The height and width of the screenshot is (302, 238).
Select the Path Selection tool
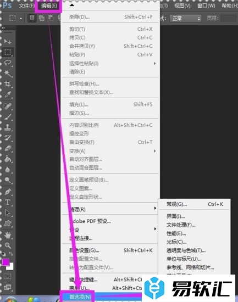[x=8, y=213]
